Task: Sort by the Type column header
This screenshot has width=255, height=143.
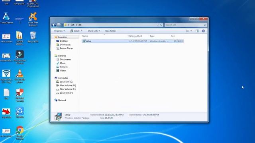Action: (152, 36)
